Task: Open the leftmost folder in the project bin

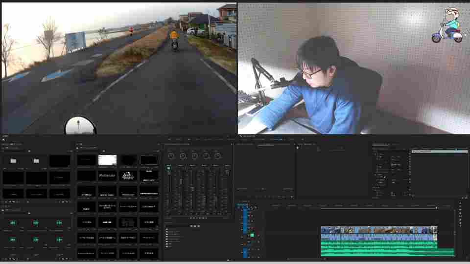Action: coord(13,161)
